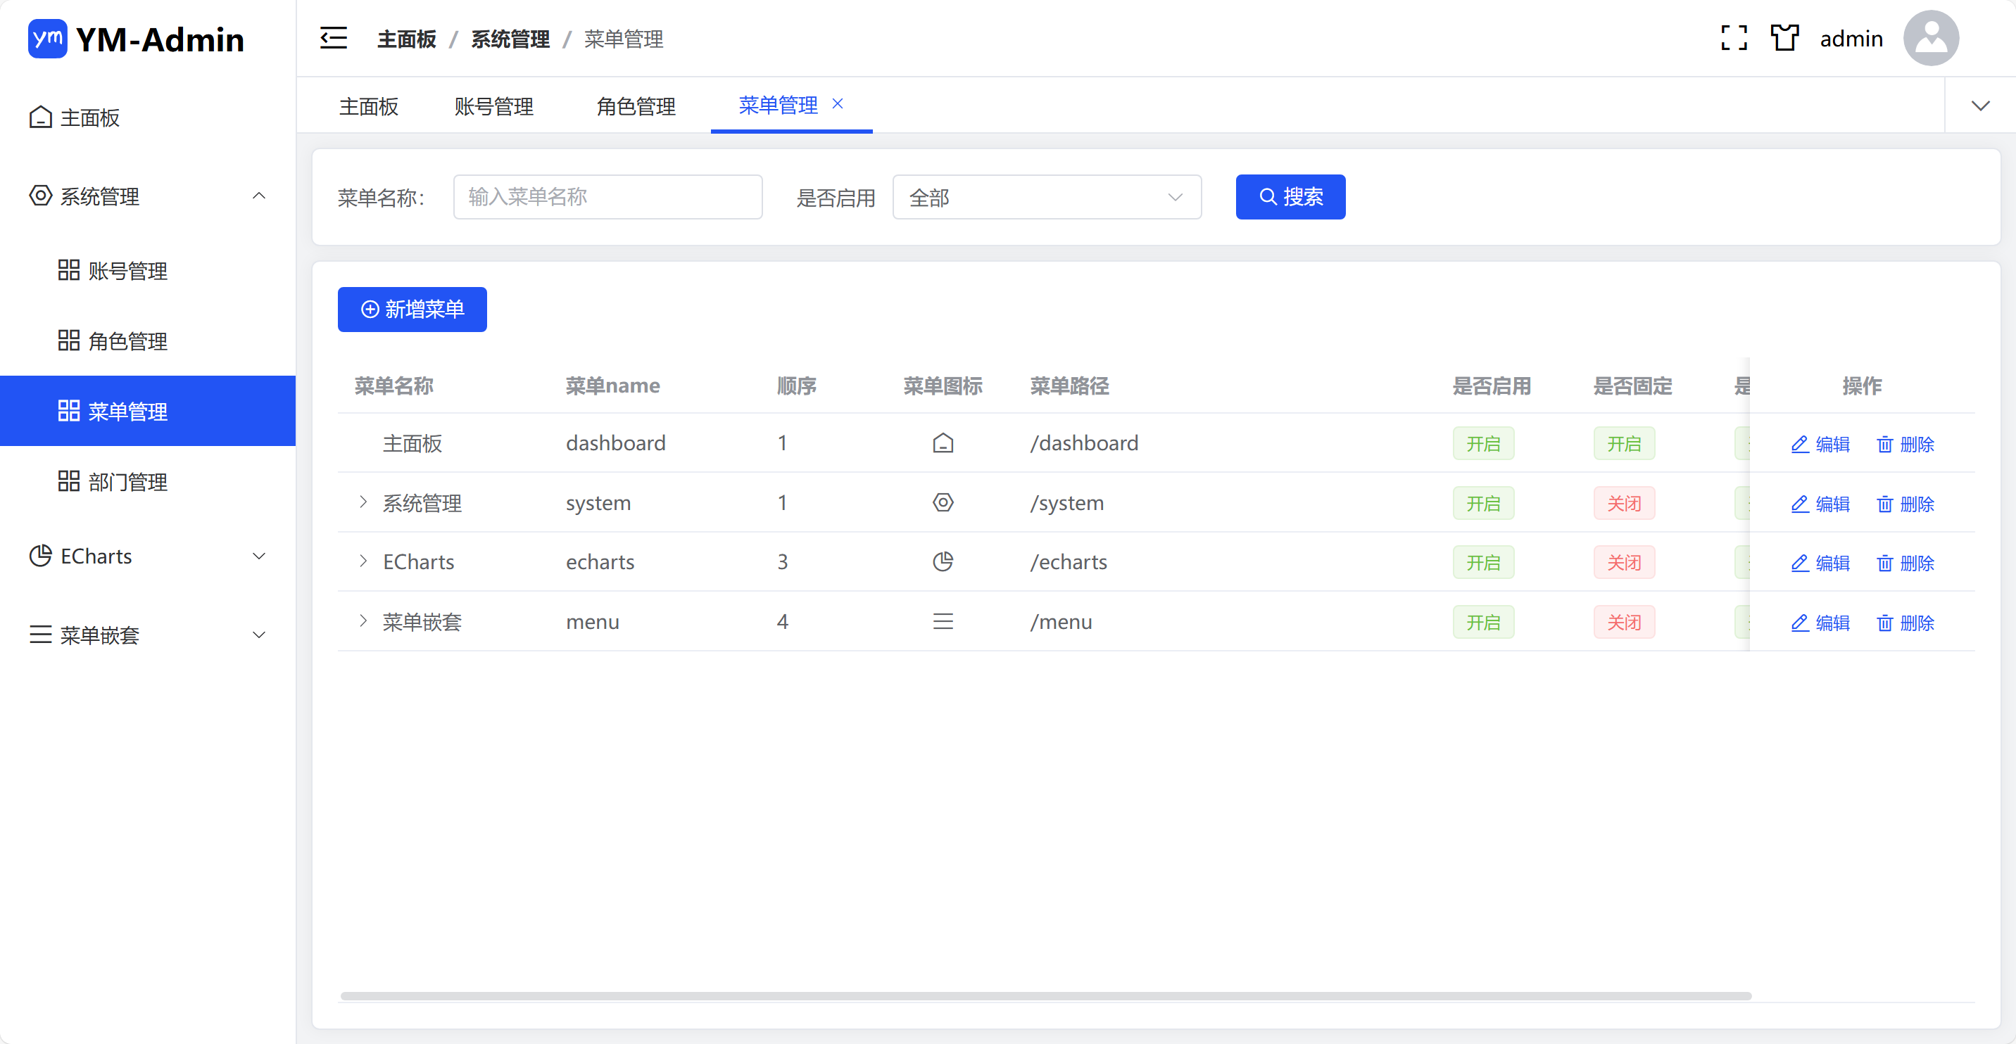
Task: Switch to the 账号管理 tab
Action: (493, 106)
